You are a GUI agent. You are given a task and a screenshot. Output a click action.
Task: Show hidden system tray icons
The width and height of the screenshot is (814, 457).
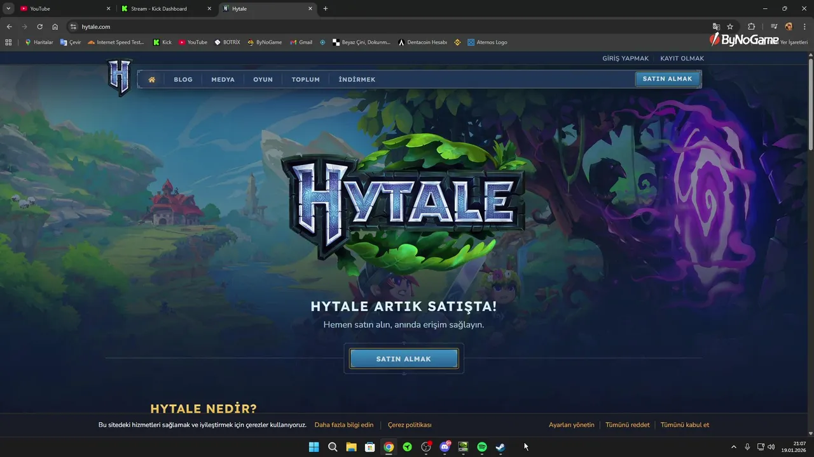point(733,447)
